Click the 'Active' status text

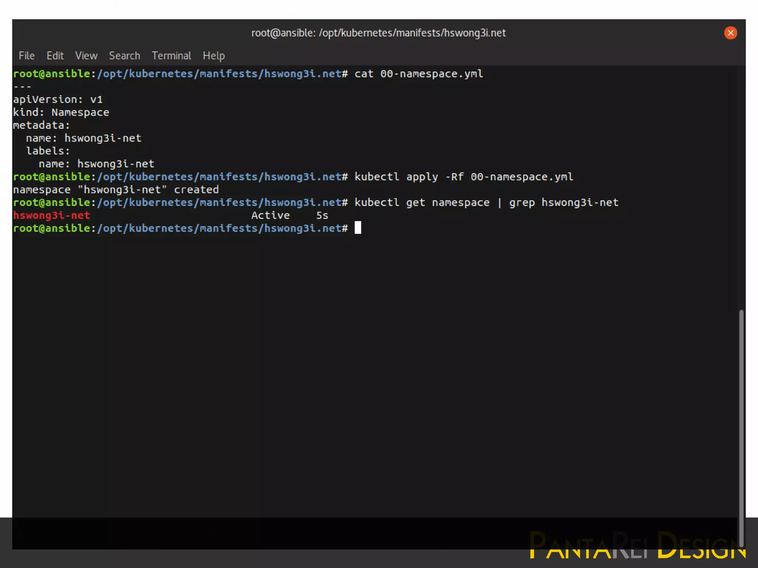tap(270, 215)
